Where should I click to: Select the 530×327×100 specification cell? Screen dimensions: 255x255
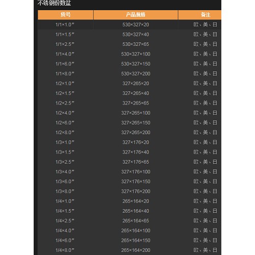click(x=136, y=54)
